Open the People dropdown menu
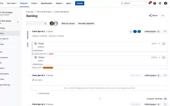 (59, 3)
